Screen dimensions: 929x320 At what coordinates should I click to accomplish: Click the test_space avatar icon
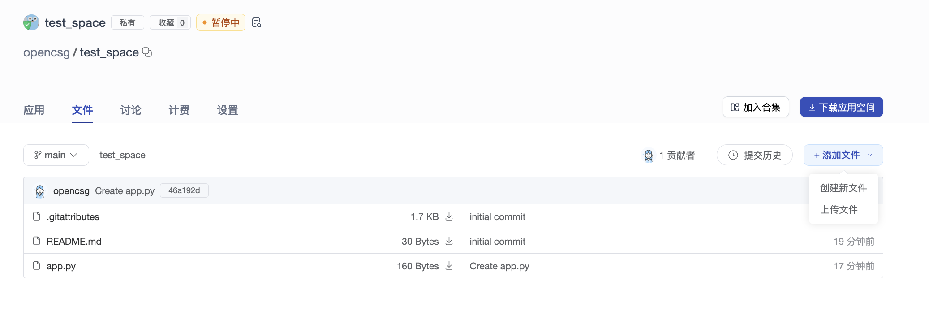pos(31,22)
